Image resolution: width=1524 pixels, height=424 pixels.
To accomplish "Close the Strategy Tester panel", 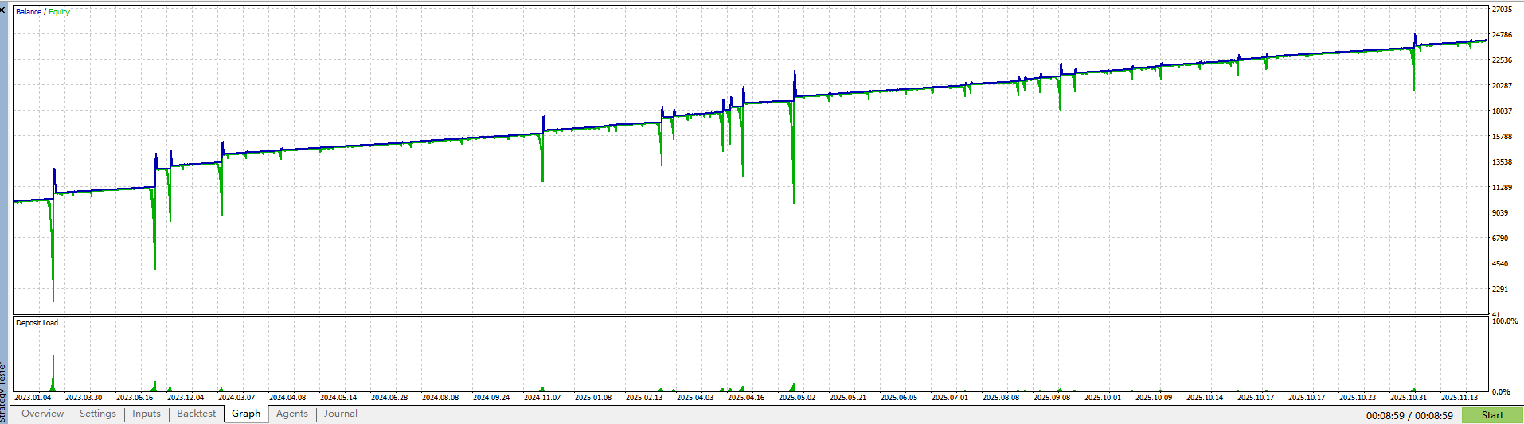I will coord(2,10).
